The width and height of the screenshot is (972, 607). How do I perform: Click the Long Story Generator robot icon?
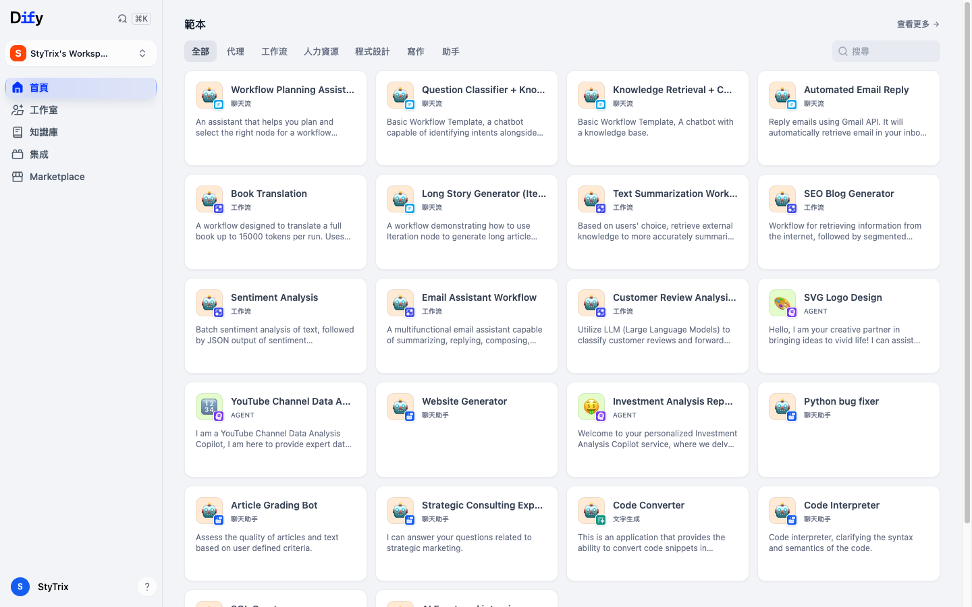tap(400, 200)
